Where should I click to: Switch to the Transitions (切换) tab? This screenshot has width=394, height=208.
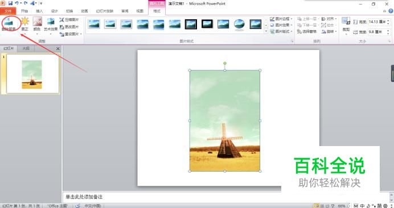point(69,11)
